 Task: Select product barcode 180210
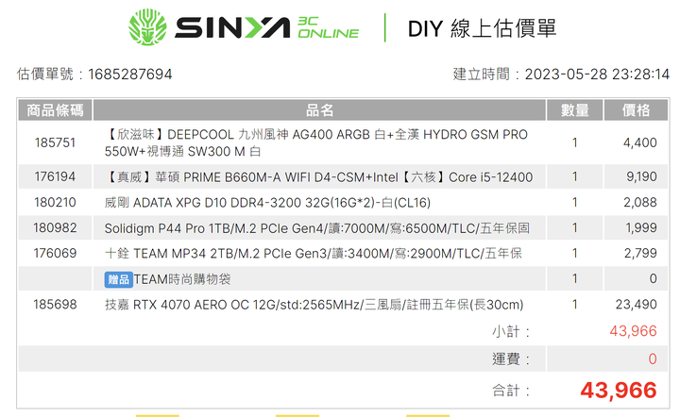click(x=55, y=202)
